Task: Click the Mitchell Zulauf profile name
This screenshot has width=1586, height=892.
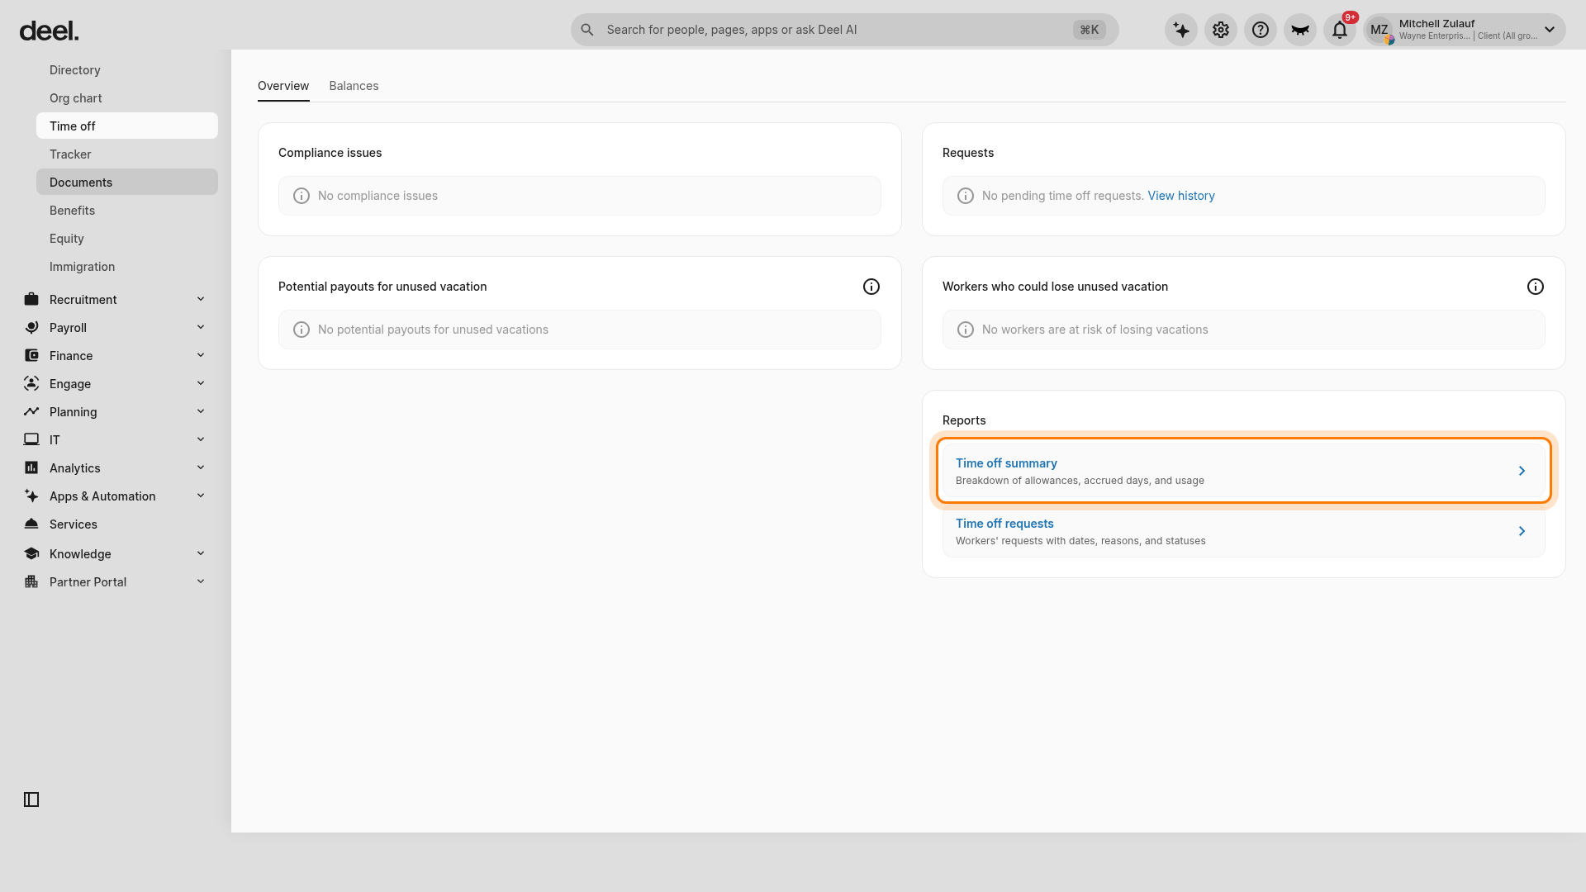Action: tap(1436, 24)
